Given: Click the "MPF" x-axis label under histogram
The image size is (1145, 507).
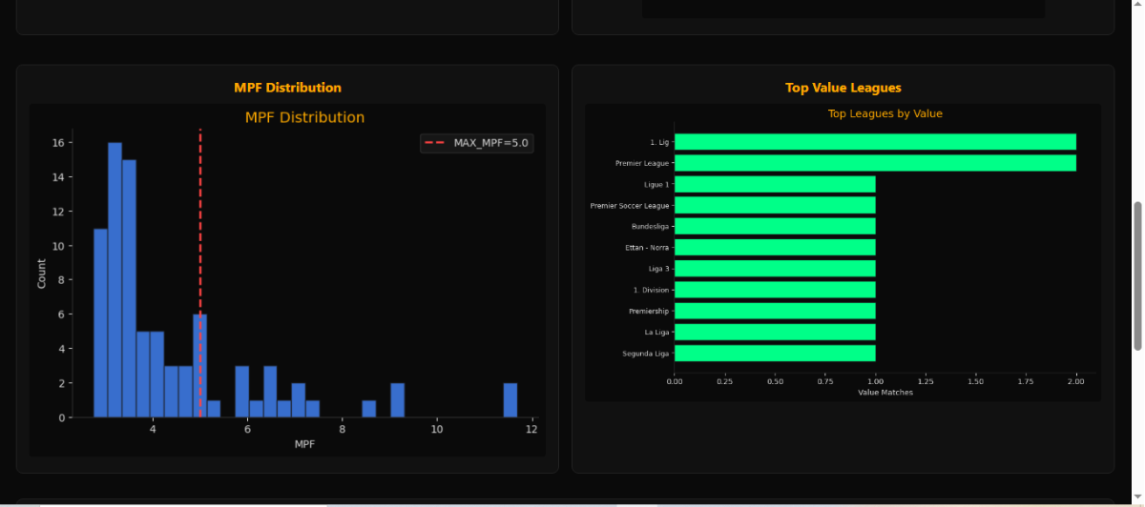Looking at the screenshot, I should [x=304, y=445].
